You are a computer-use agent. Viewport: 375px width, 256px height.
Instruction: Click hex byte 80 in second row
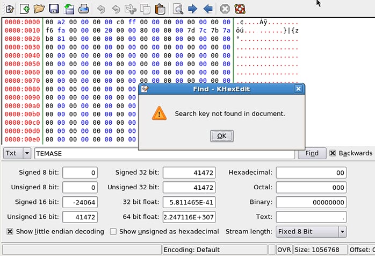(x=144, y=31)
